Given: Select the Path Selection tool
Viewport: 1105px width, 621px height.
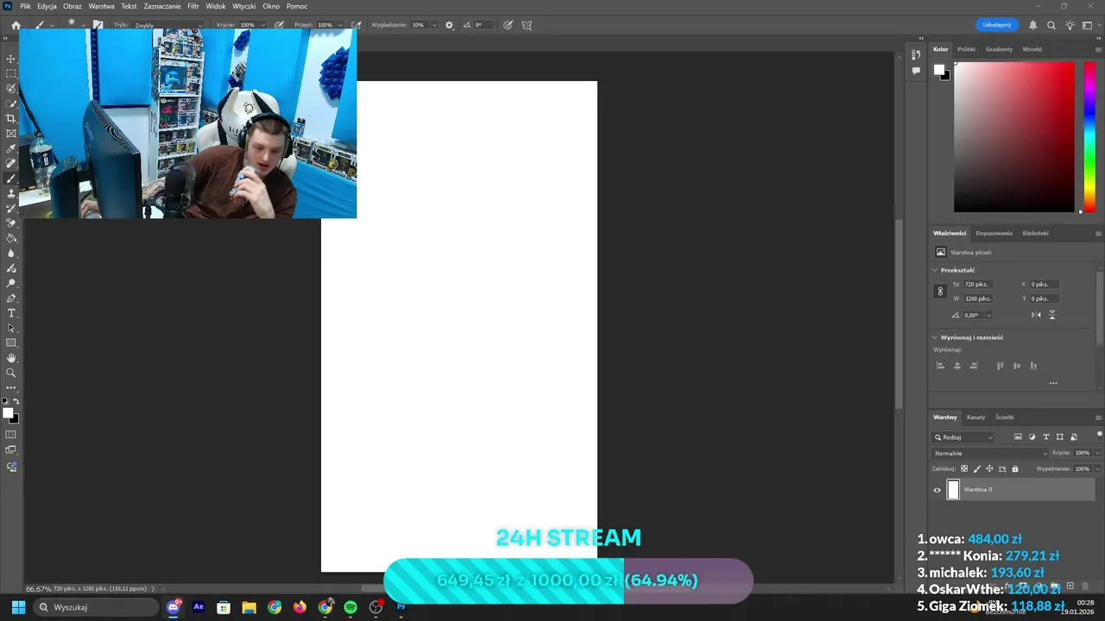Looking at the screenshot, I should (11, 328).
